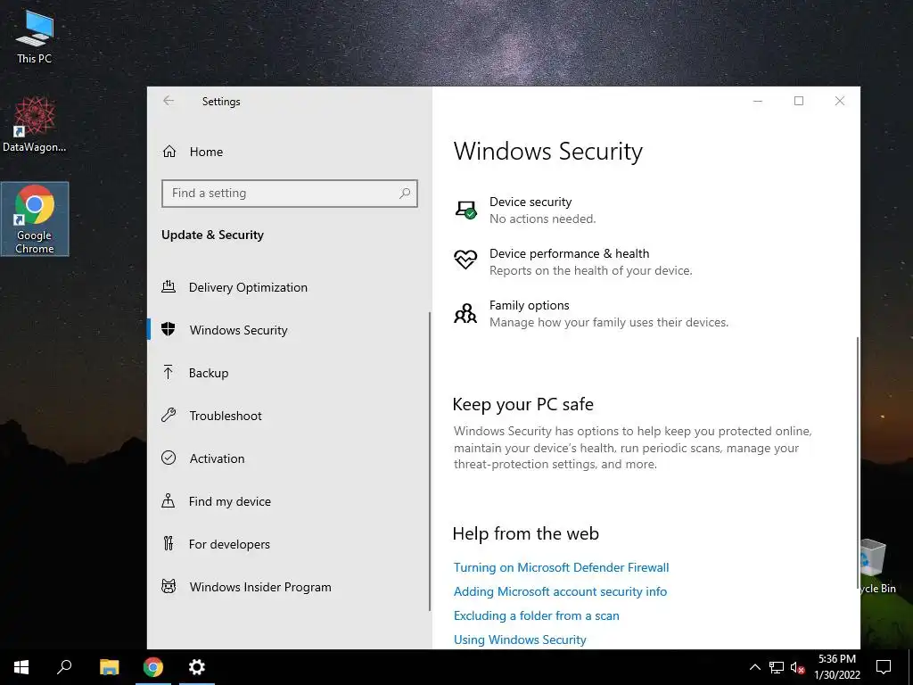
Task: Launch Google Chrome from the taskbar
Action: (153, 667)
